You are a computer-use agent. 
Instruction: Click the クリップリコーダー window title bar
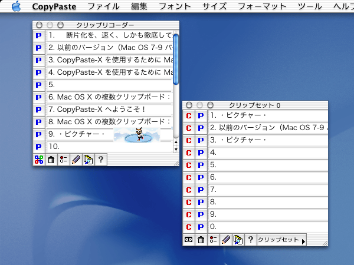[106, 25]
